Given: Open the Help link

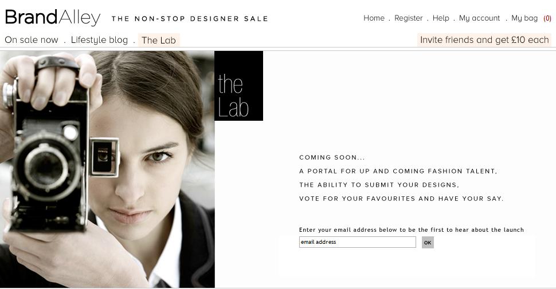Looking at the screenshot, I should [x=441, y=18].
